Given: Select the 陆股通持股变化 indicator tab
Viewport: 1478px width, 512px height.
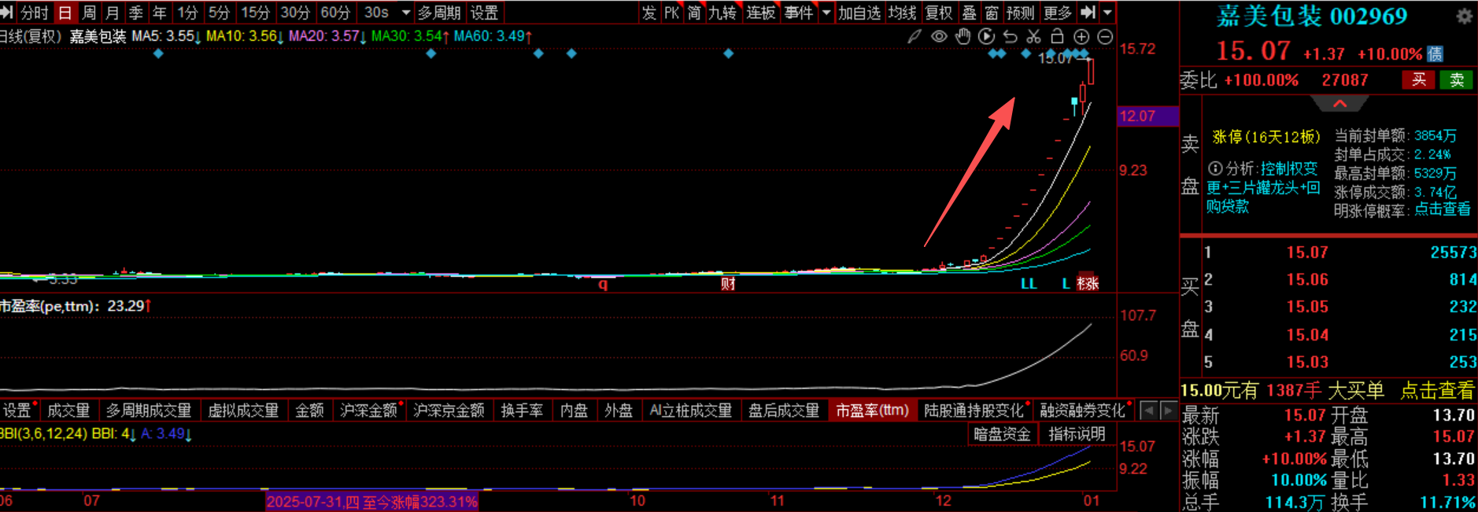Looking at the screenshot, I should pyautogui.click(x=974, y=411).
